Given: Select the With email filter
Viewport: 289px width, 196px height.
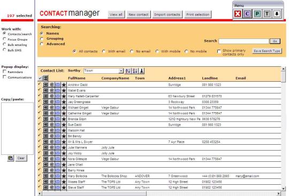Looking at the screenshot, I should point(104,51).
